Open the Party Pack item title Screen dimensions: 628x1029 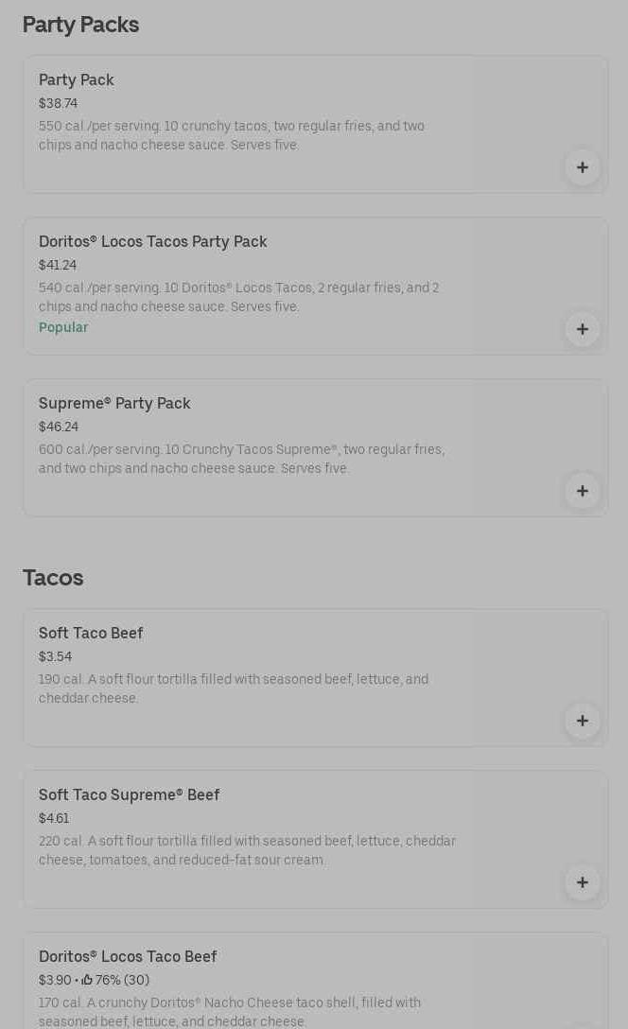[x=77, y=80]
